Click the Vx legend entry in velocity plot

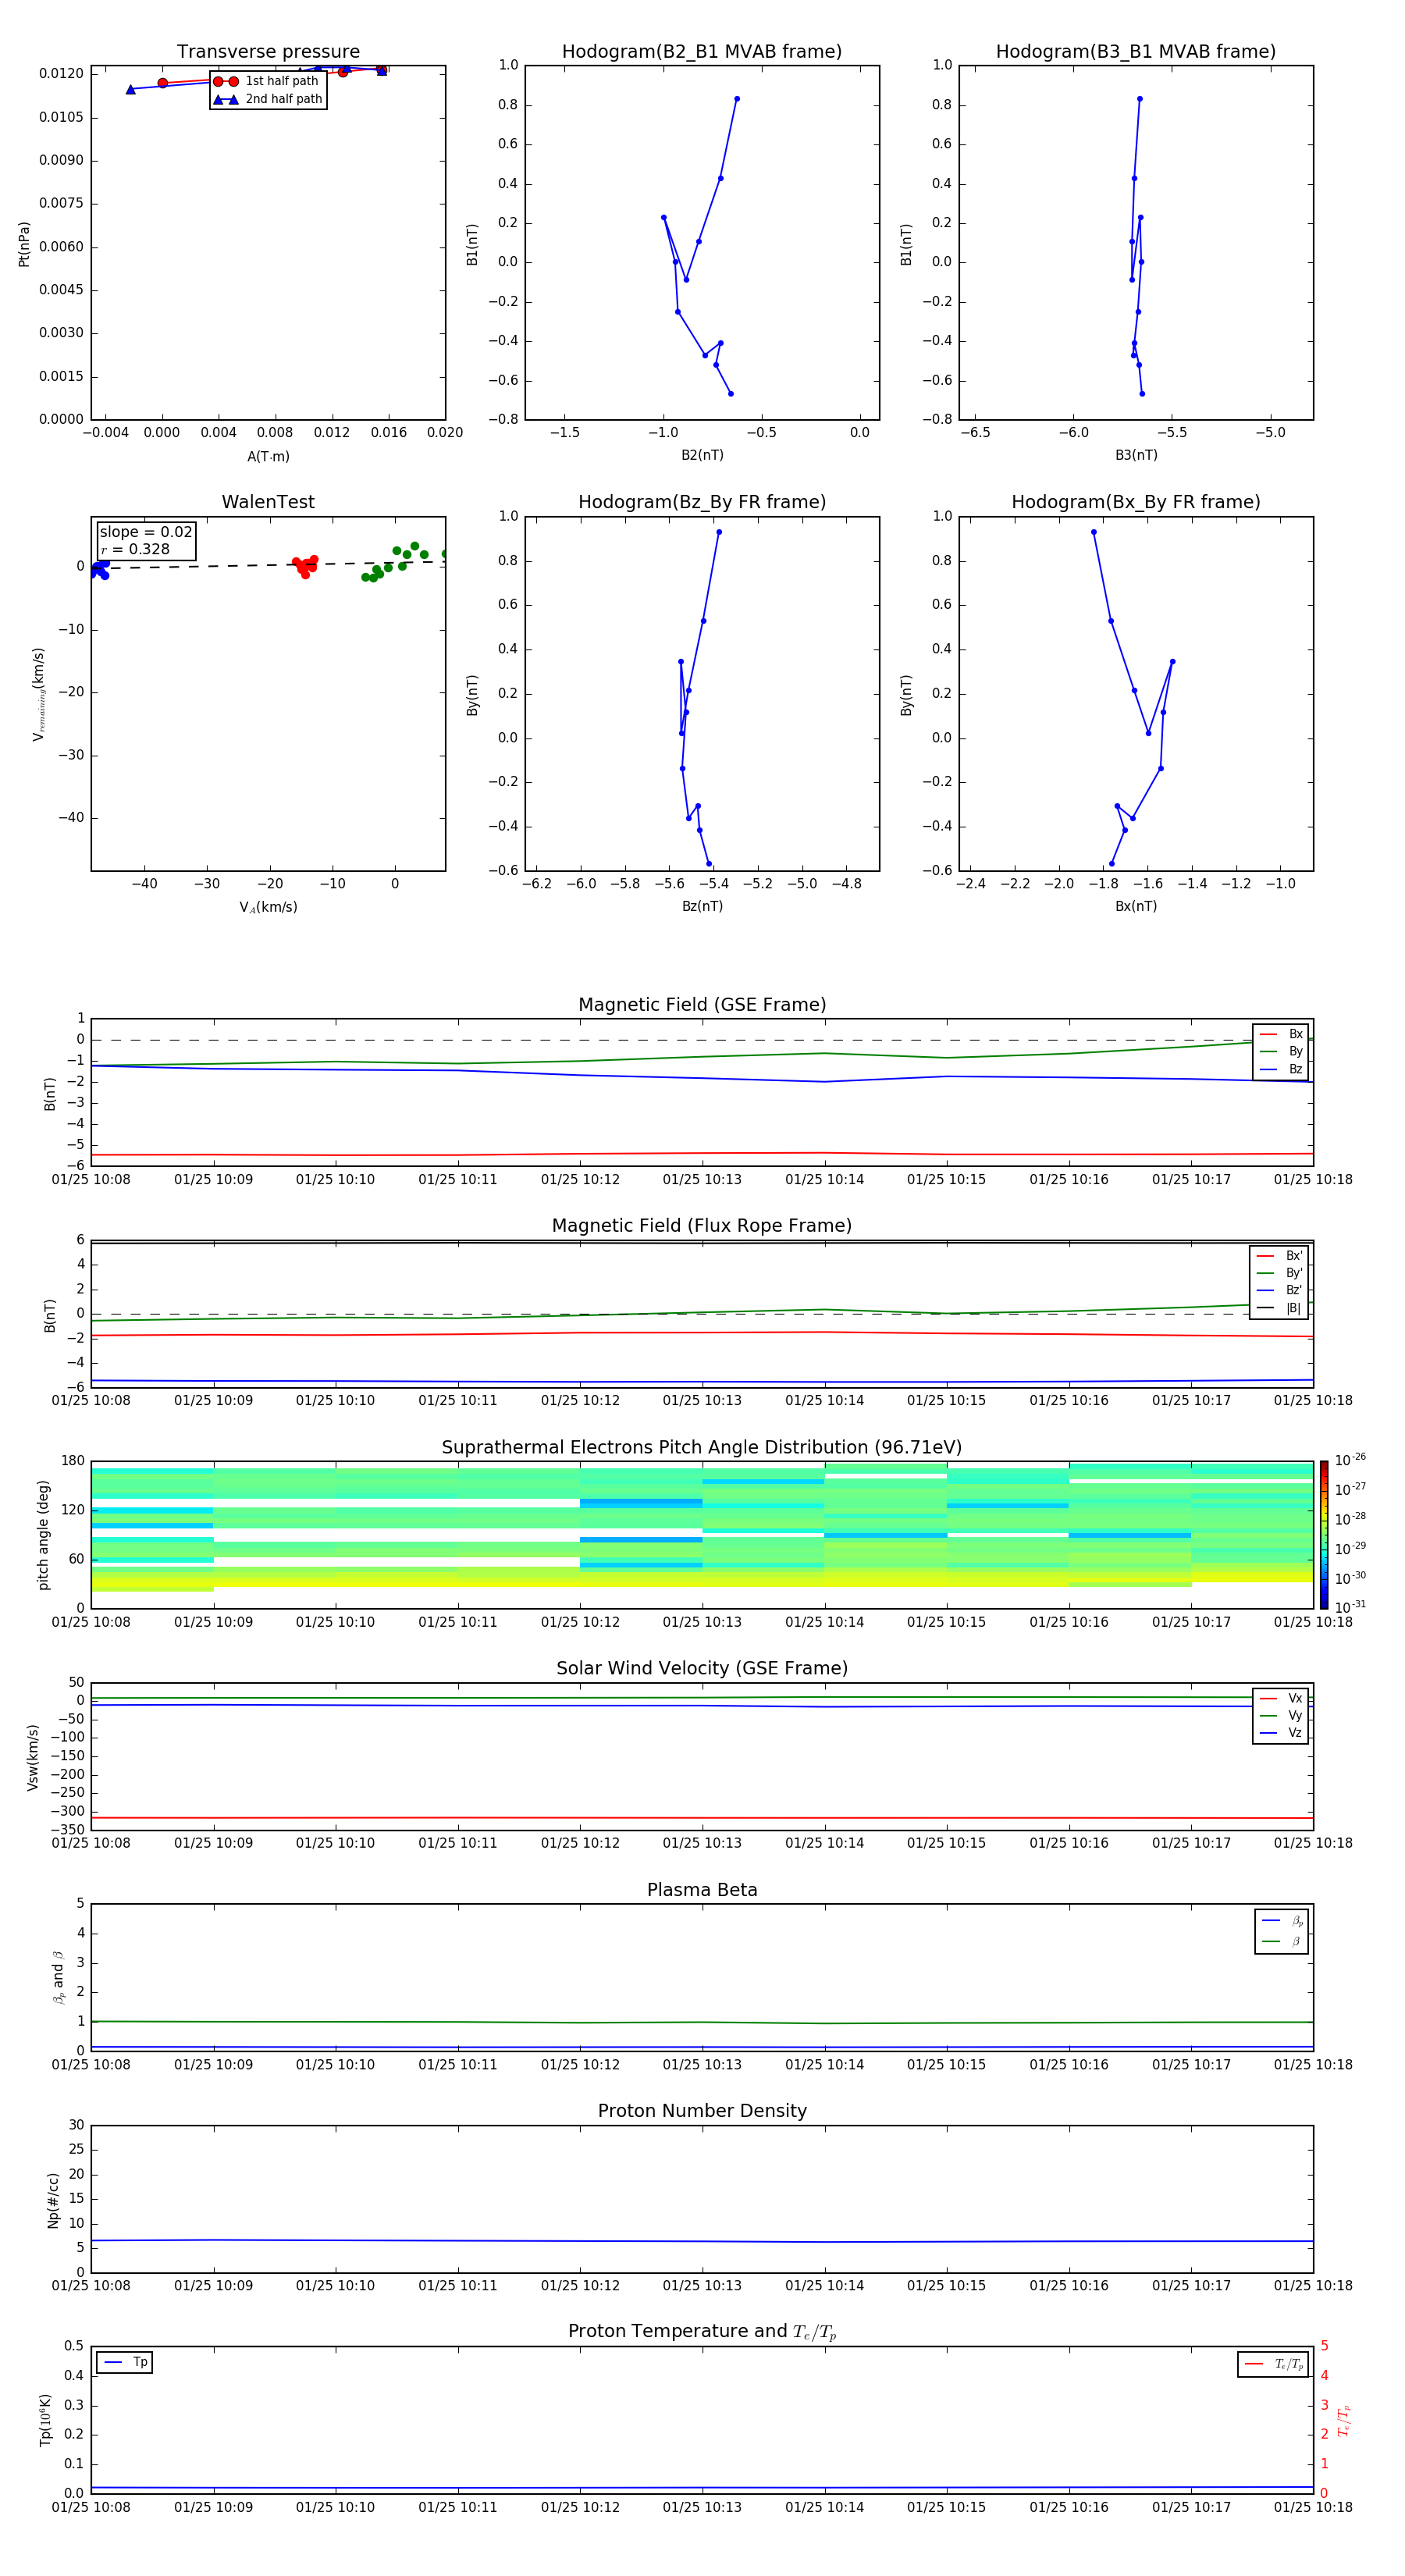pos(1281,1698)
